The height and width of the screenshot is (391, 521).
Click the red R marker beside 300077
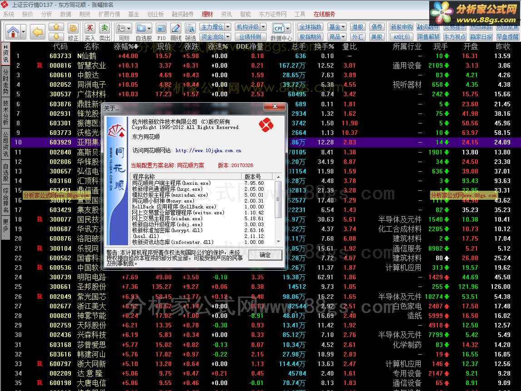(x=40, y=219)
